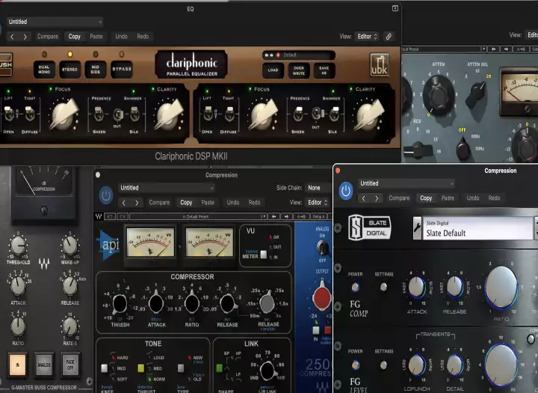Enable Mid Side mode on Clariphonic
The image size is (538, 393).
pos(96,70)
